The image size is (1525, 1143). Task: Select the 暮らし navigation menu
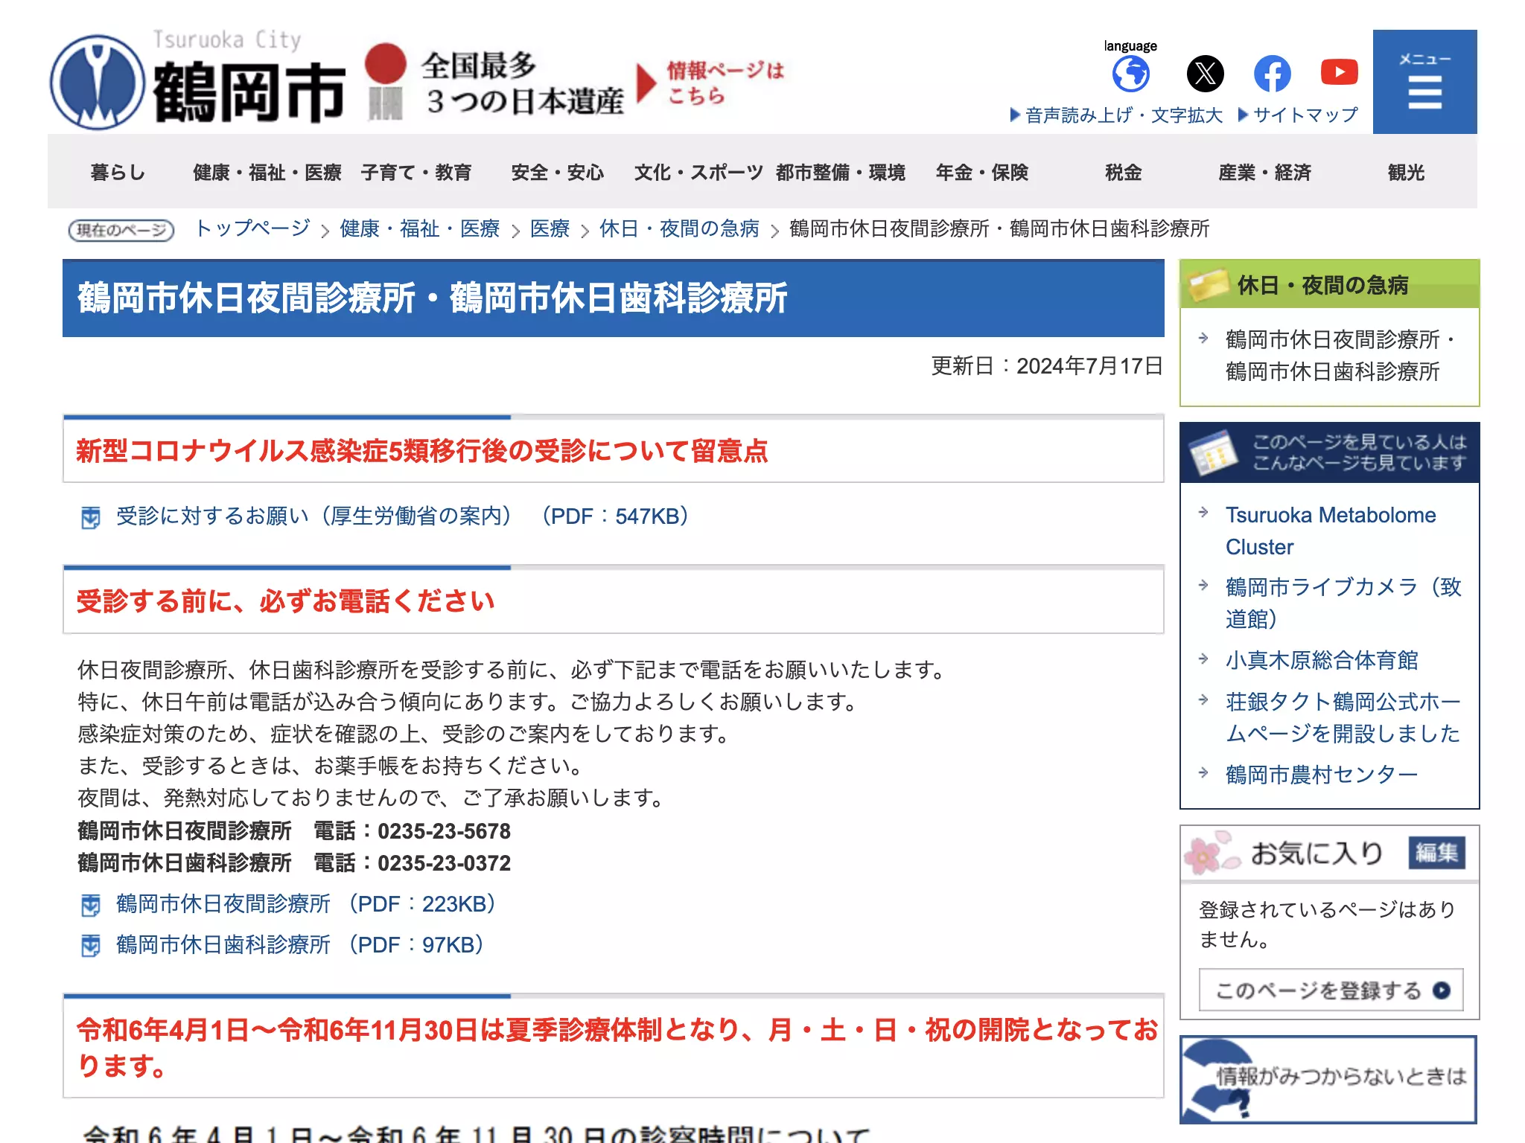[x=118, y=172]
